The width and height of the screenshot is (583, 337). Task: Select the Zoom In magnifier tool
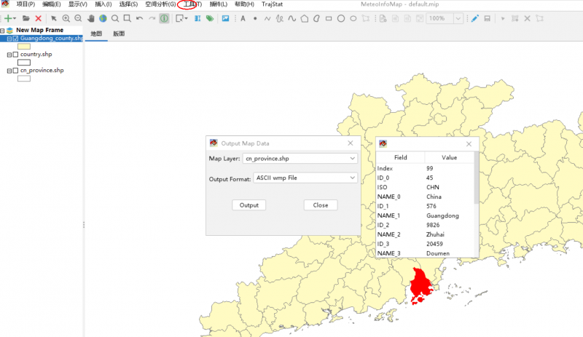(66, 18)
